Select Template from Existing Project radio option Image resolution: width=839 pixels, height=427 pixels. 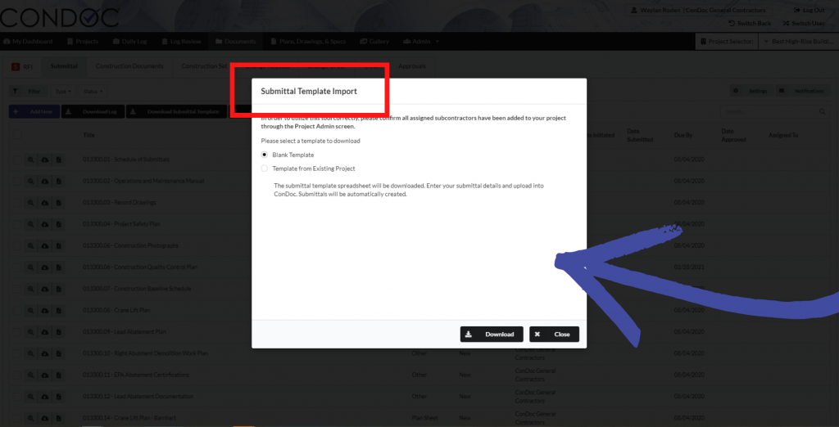(265, 169)
